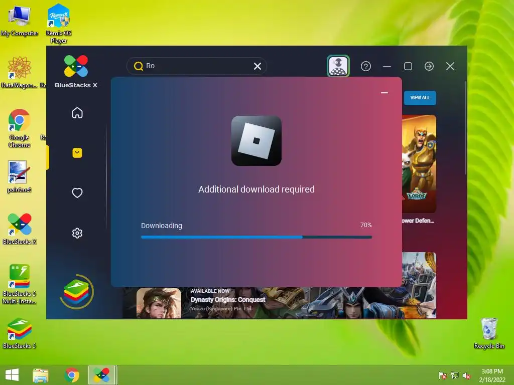The width and height of the screenshot is (514, 385).
Task: Click BlueStacks X taskbar button
Action: (102, 375)
